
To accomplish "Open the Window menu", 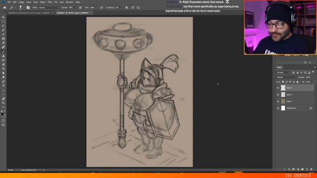I will point(69,2).
